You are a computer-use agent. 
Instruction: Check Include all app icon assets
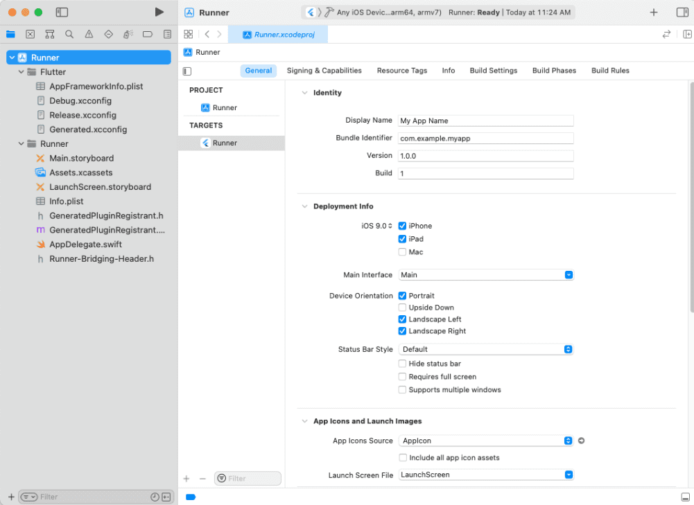[402, 457]
